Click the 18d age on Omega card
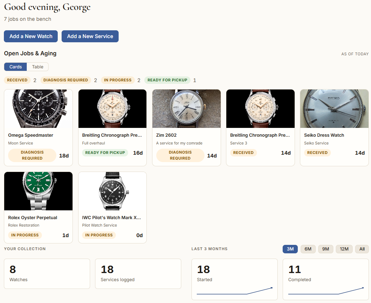Viewport: 371px width, 303px height. [64, 156]
